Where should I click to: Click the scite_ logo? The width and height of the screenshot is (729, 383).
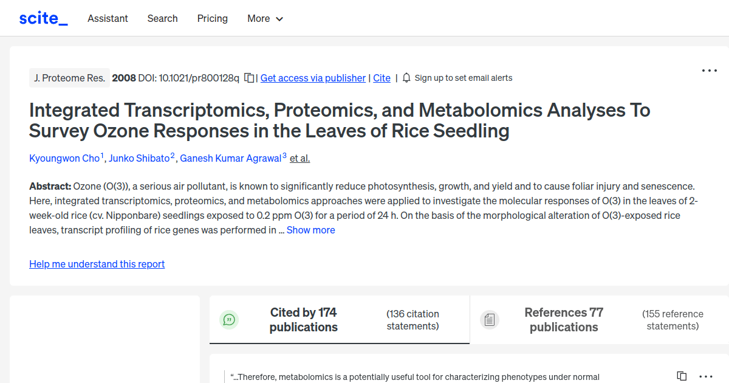pos(43,18)
